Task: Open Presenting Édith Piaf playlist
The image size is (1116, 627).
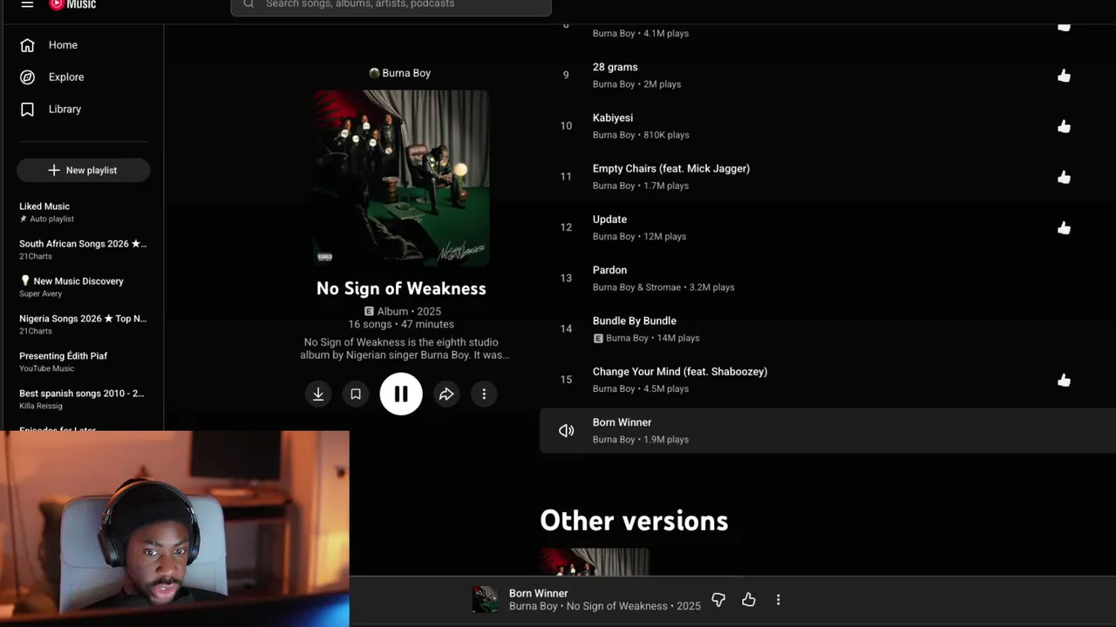Action: pos(84,362)
